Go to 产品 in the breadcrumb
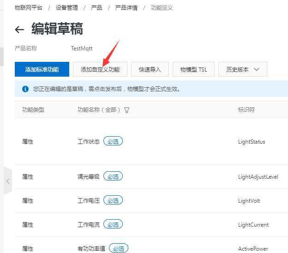Image resolution: width=288 pixels, height=253 pixels. coord(96,8)
